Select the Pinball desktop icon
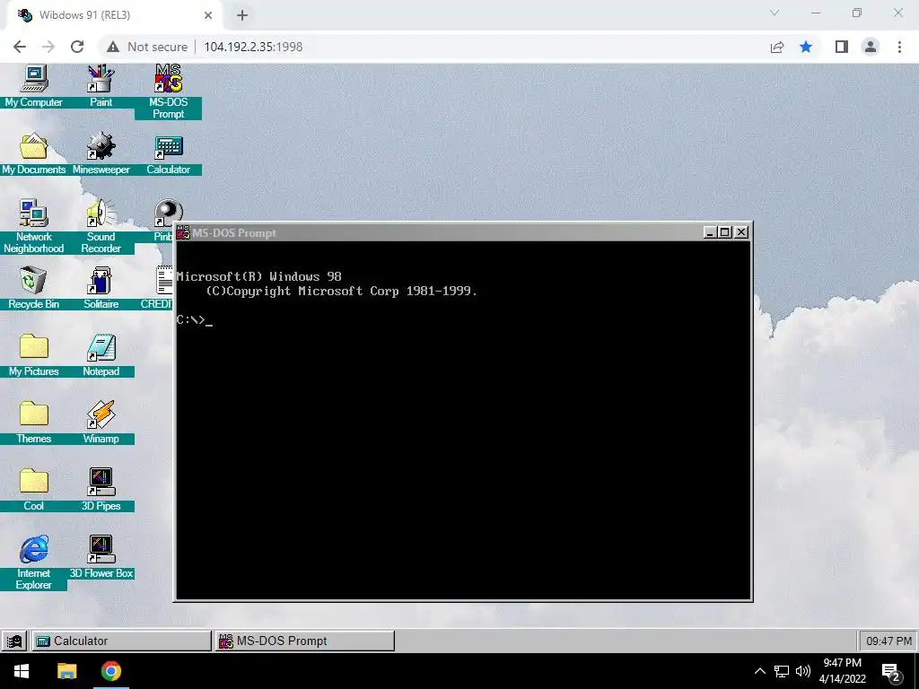The width and height of the screenshot is (919, 689). pos(168,214)
